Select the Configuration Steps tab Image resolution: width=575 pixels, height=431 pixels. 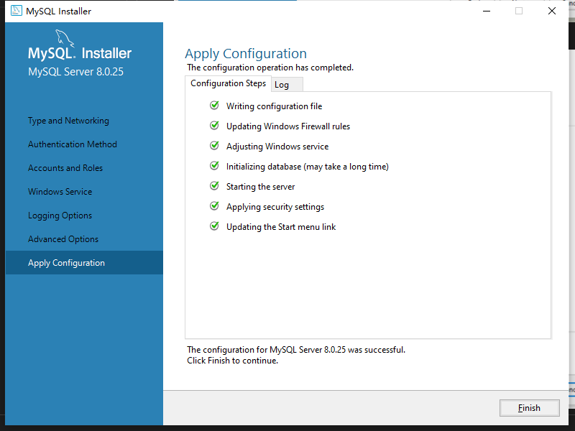pos(228,83)
